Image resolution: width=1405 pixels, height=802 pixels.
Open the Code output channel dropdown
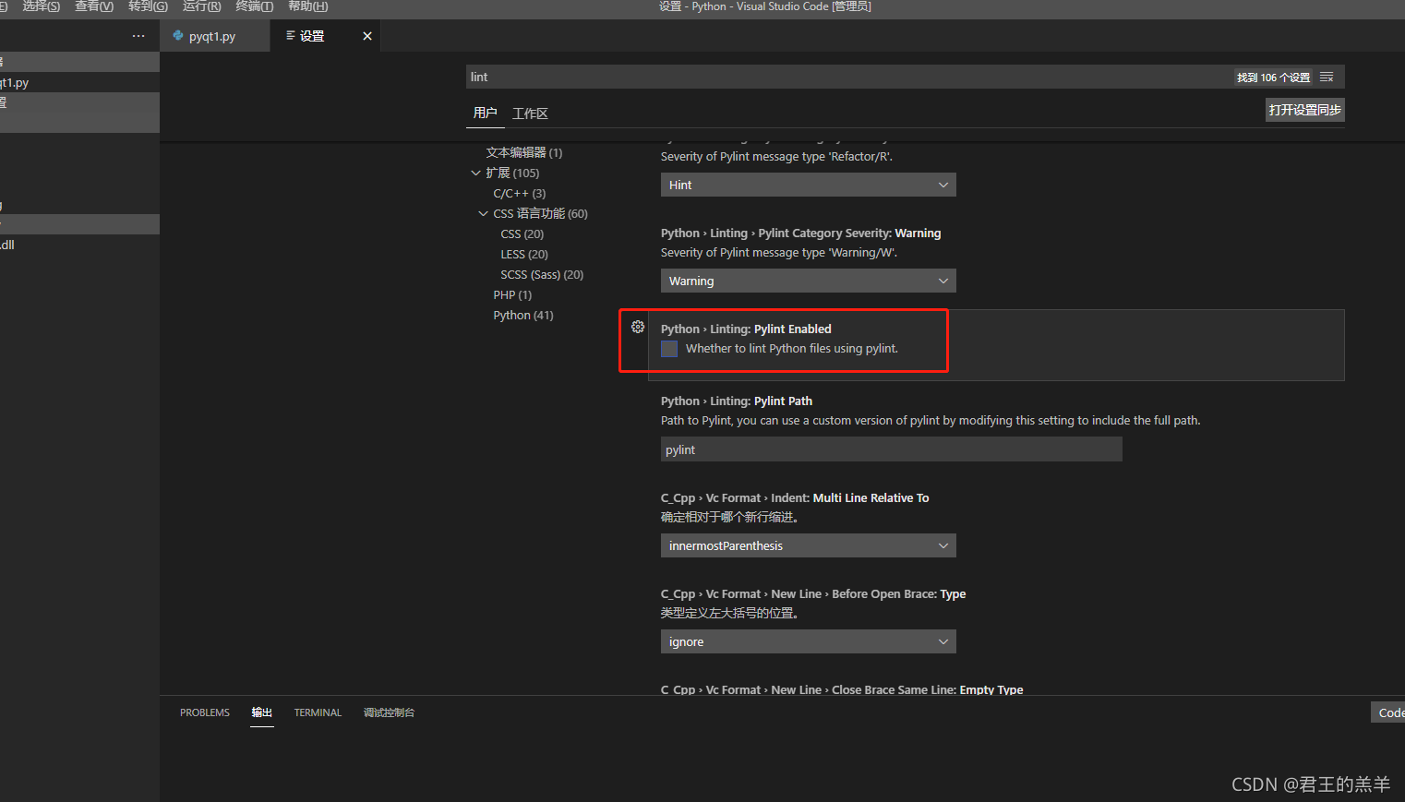tap(1388, 712)
